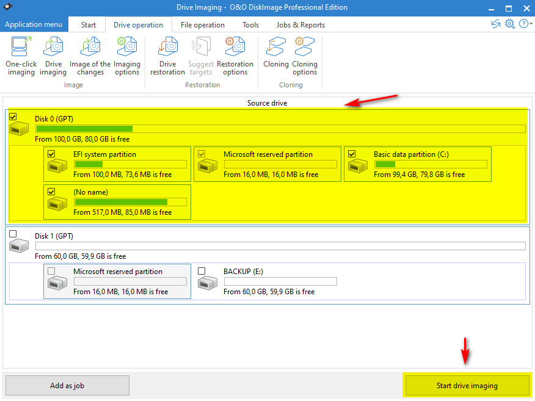Check the BACKUP (E:) partition checkbox
The image size is (535, 401).
(202, 271)
